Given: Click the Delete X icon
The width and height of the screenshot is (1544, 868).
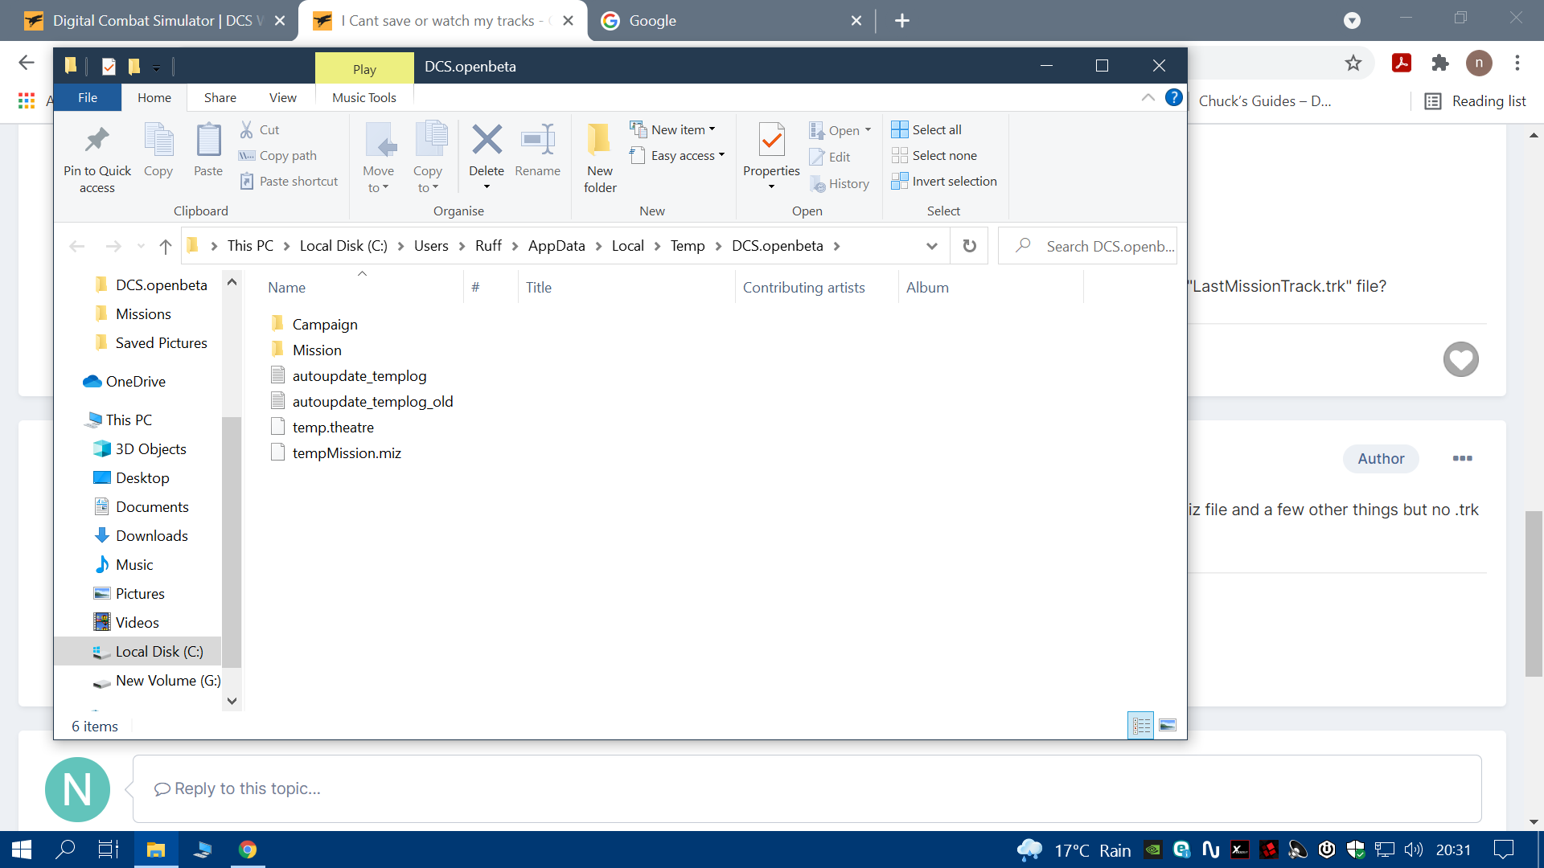Looking at the screenshot, I should 487,141.
